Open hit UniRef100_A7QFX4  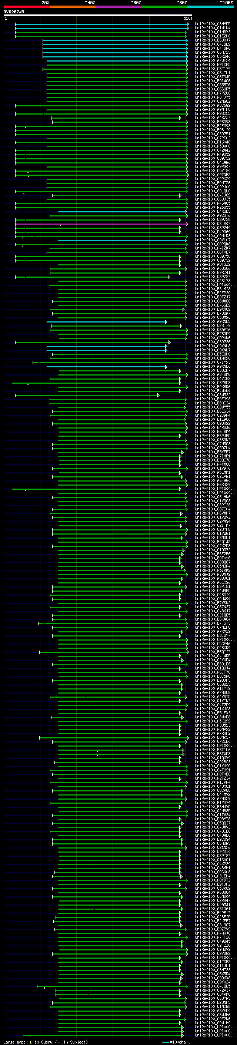coord(213,60)
